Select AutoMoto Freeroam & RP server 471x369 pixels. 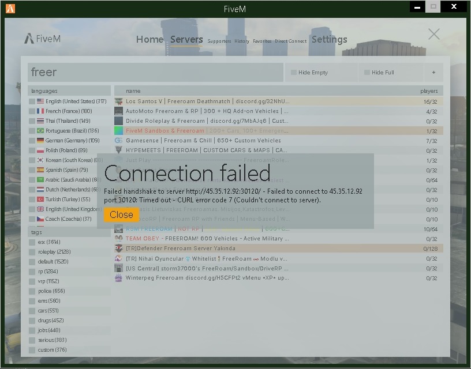[x=278, y=111]
